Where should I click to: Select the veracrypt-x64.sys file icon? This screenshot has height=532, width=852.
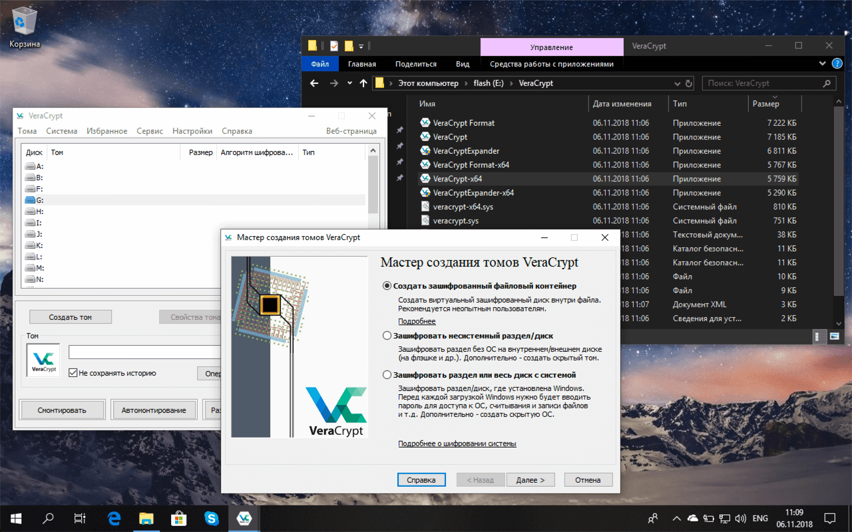(425, 207)
